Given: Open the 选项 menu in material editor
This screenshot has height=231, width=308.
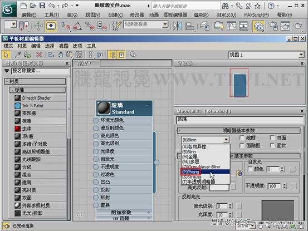Looking at the screenshot, I should tap(77, 46).
